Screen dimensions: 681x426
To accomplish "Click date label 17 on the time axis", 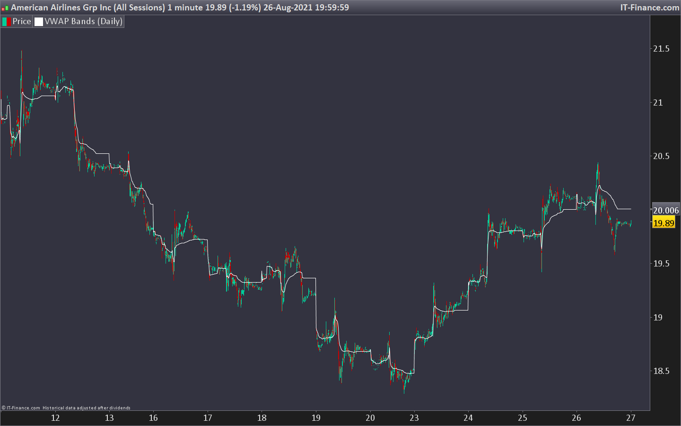I will point(208,418).
